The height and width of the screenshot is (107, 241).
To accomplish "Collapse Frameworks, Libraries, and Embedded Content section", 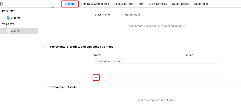I will point(45,47).
